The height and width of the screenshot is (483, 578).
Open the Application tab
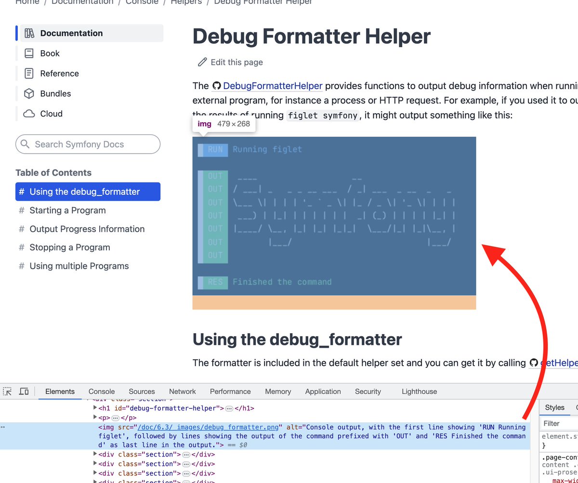tap(323, 392)
